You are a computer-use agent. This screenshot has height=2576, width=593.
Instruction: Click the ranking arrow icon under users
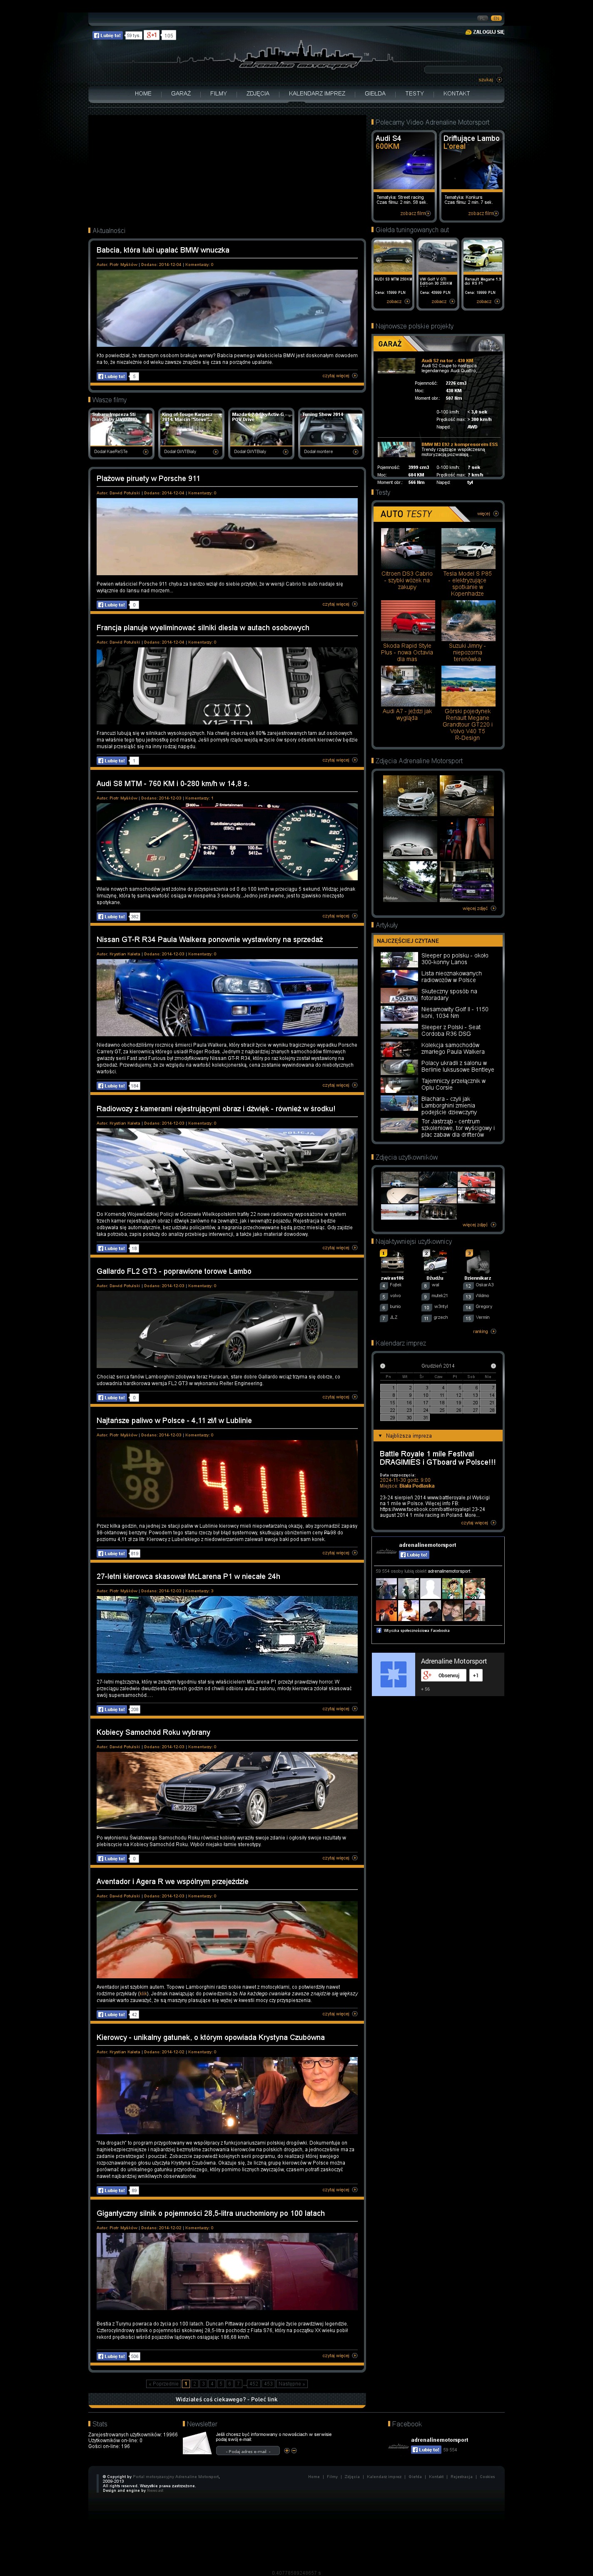[493, 1332]
